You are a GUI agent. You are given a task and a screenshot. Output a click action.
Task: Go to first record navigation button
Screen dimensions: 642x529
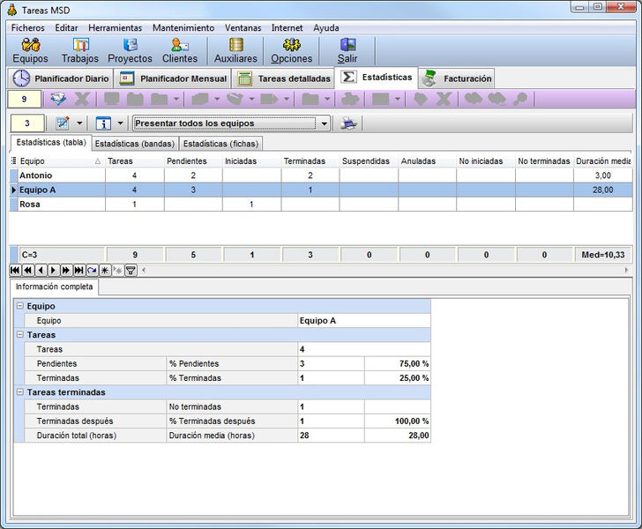point(15,271)
